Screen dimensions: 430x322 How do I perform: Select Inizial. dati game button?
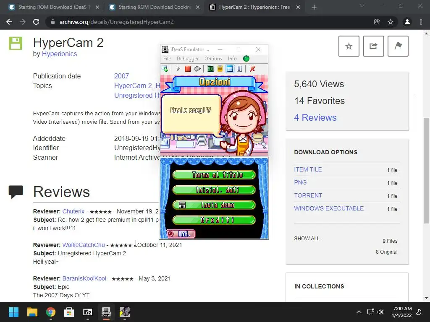click(214, 190)
